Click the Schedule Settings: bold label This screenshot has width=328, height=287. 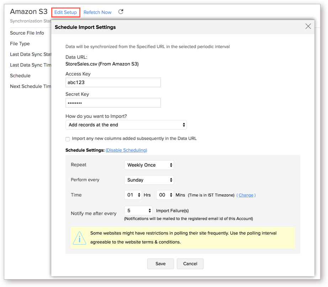point(85,150)
